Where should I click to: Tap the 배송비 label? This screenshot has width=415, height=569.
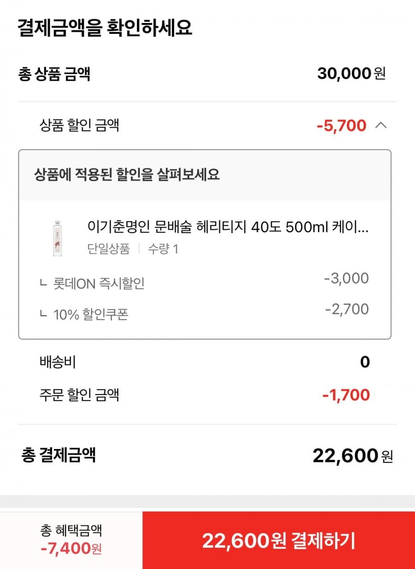(58, 363)
